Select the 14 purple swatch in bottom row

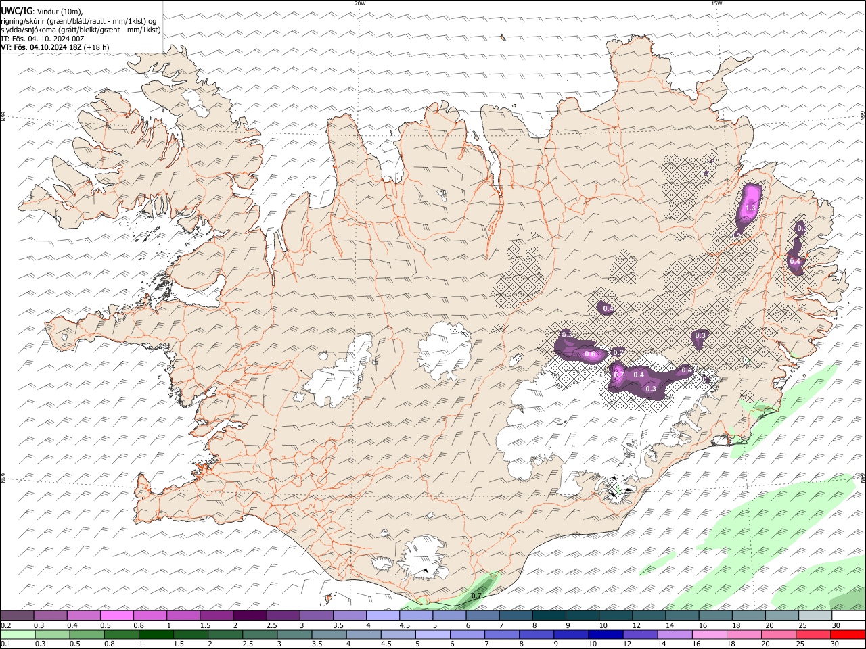(674, 635)
